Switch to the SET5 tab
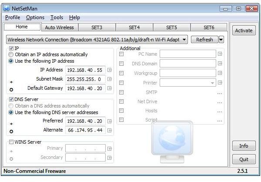The height and width of the screenshot is (182, 261). coord(172,27)
